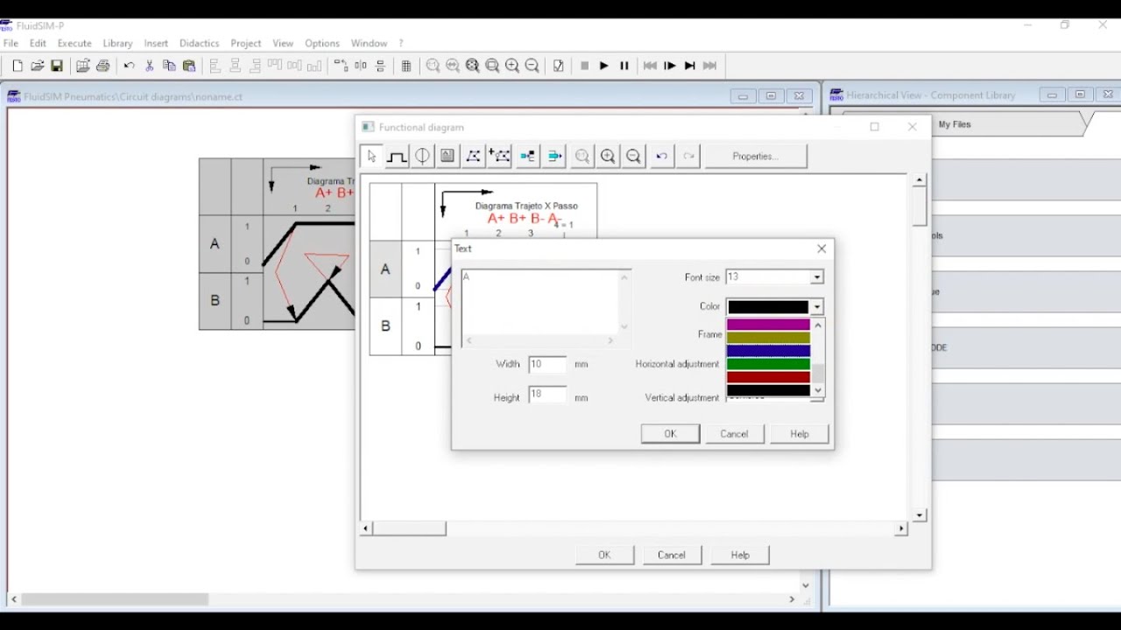Pick the olive yellow color swatch
Image resolution: width=1121 pixels, height=630 pixels.
click(x=768, y=338)
